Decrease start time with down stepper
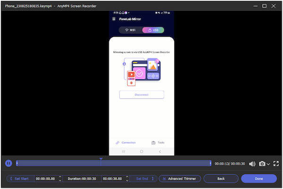This screenshot has width=283, height=189. [x=60, y=180]
